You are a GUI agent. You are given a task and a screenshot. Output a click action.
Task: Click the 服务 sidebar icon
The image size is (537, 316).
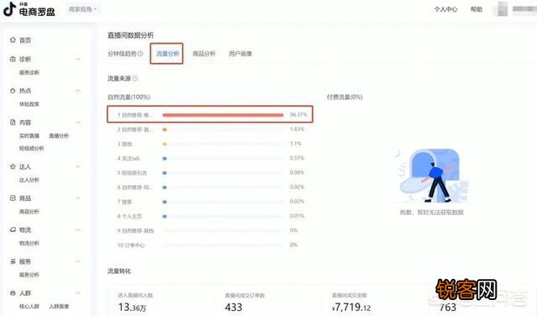(x=13, y=261)
